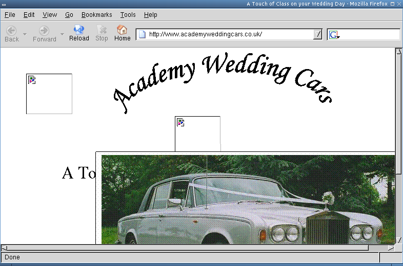Viewport: 403px width, 266px height.
Task: Click the Stop loading icon
Action: click(x=102, y=31)
